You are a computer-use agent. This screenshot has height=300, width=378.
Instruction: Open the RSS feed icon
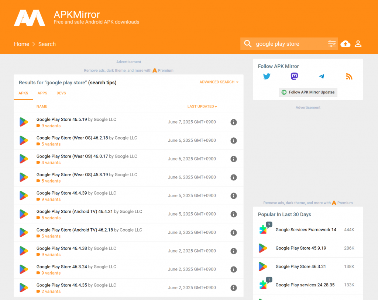tap(349, 77)
